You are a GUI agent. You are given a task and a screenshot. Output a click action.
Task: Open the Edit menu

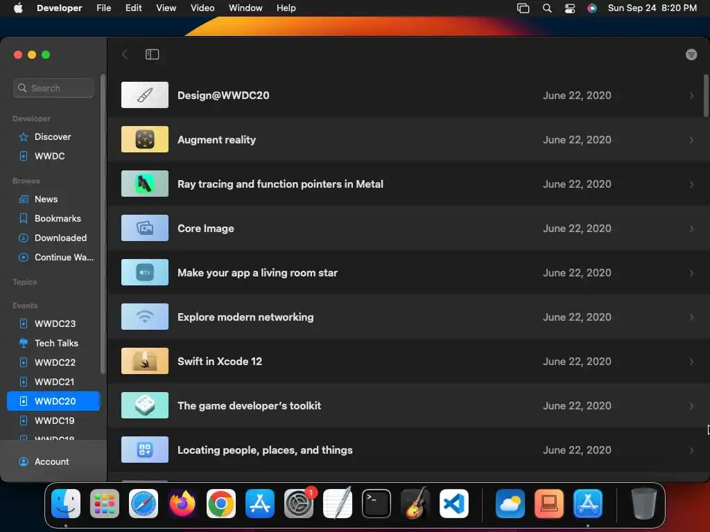[134, 8]
